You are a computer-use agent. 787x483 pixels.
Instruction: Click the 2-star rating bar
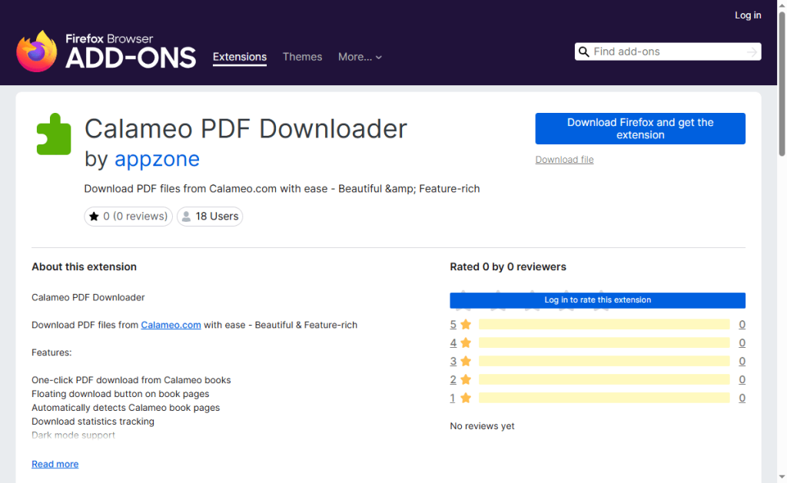(x=604, y=379)
